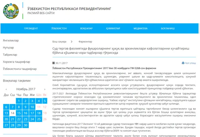Open the Нутқлар sidebar link
Image resolution: width=200 pixels, height=137 pixels.
coord(8,48)
